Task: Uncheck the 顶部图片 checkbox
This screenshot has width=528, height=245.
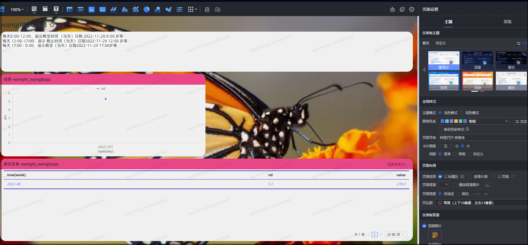Action: [424, 226]
